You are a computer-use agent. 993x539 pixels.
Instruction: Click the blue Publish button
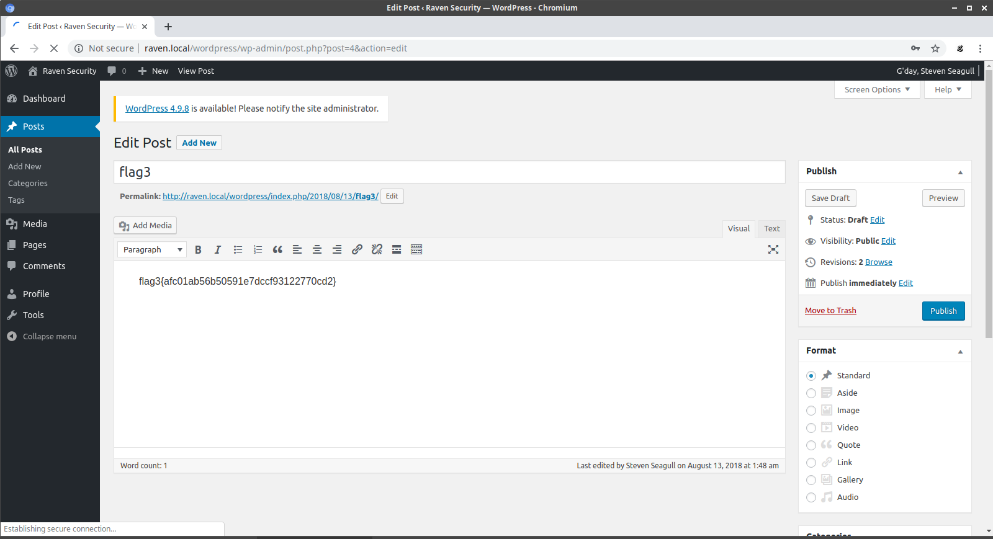click(943, 311)
